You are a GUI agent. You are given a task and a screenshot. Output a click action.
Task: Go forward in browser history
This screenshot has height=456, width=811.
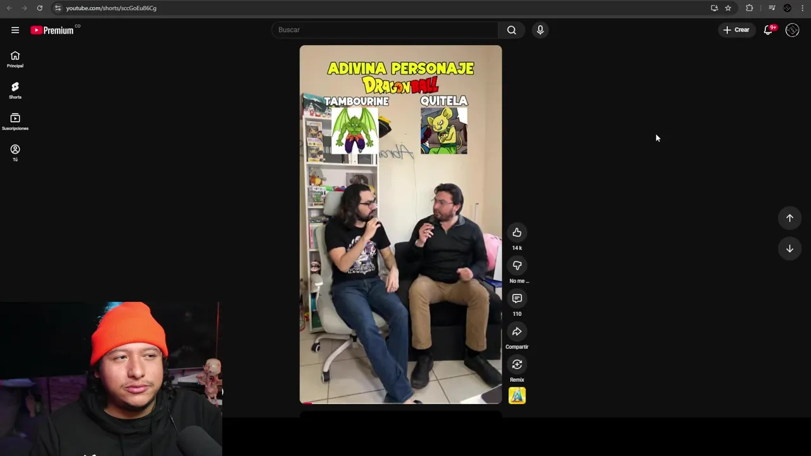pos(24,8)
